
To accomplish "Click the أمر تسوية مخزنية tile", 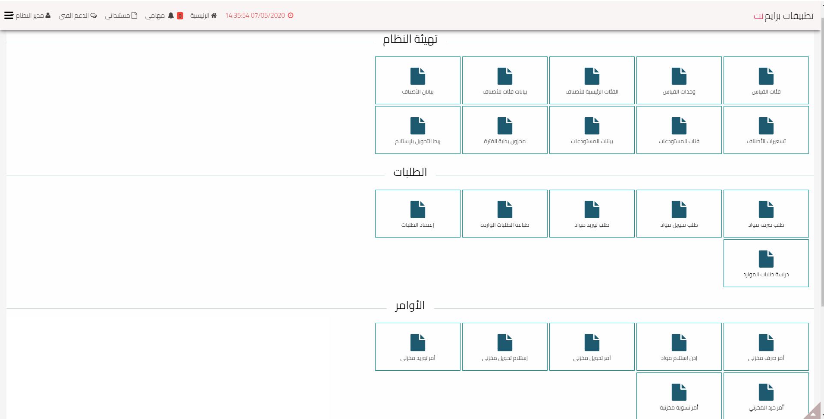I will pos(679,396).
